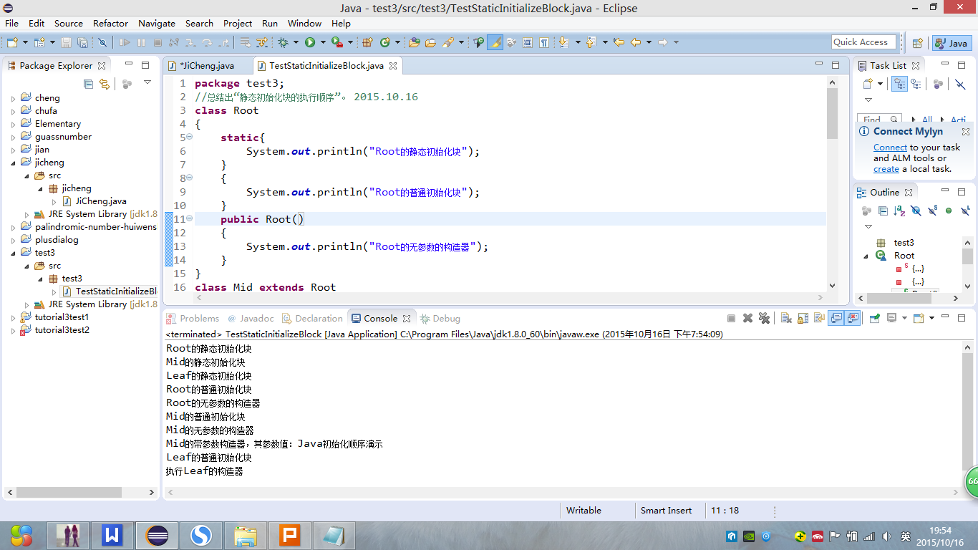Open the Open Console dropdown arrow

click(931, 318)
